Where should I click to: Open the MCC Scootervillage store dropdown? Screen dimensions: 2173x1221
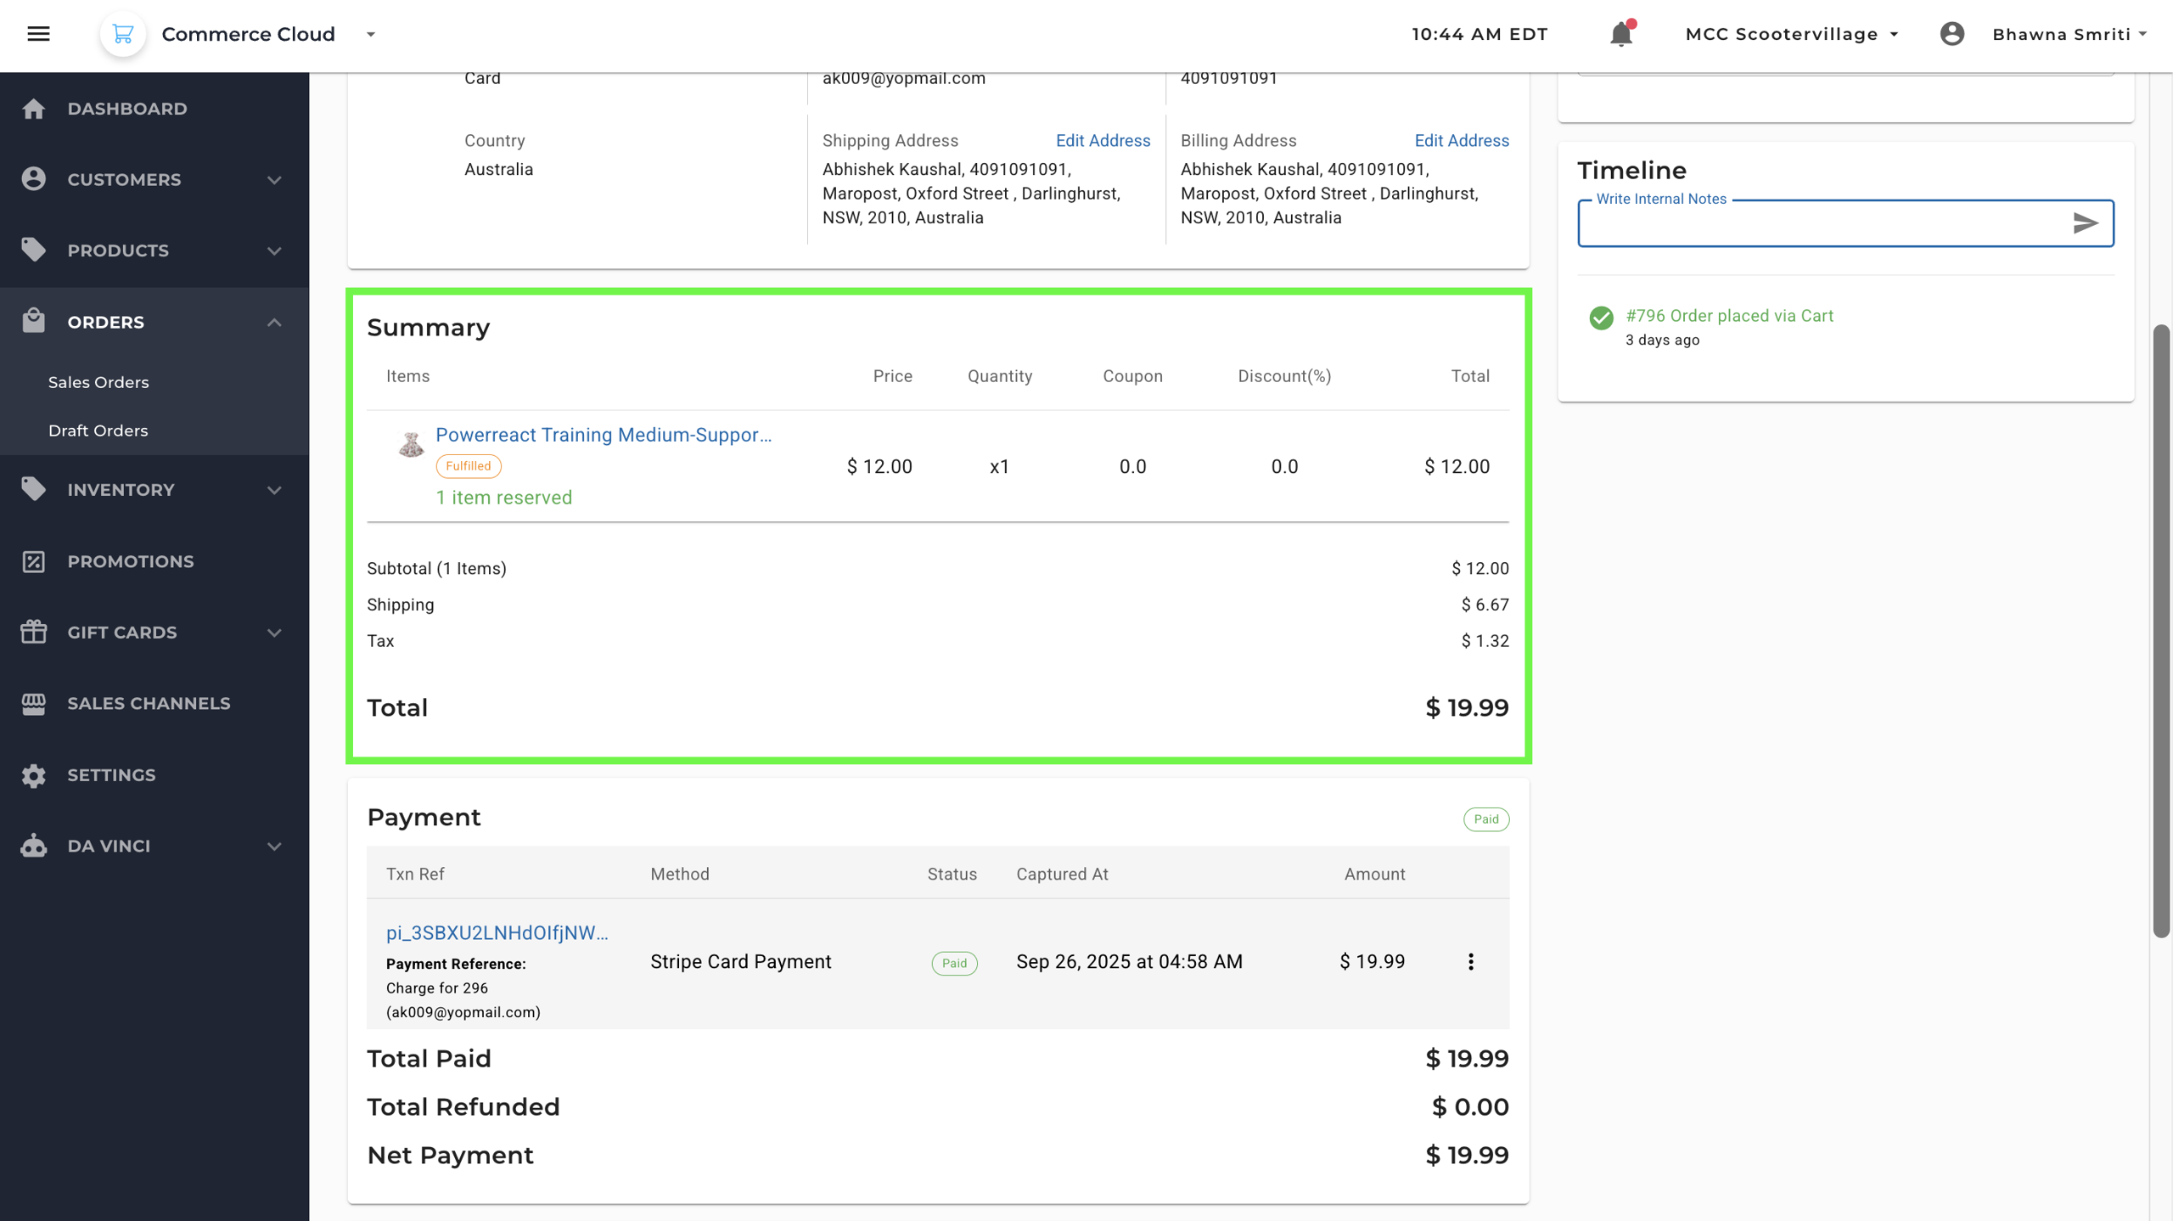pyautogui.click(x=1791, y=34)
